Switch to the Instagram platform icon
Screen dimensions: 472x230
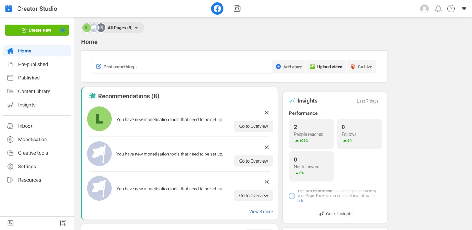tap(237, 9)
